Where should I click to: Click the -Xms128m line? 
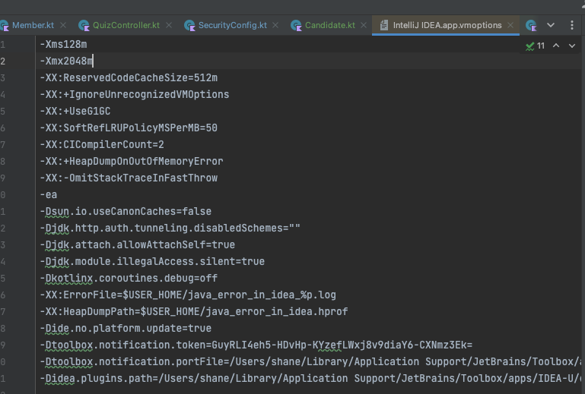coord(63,44)
